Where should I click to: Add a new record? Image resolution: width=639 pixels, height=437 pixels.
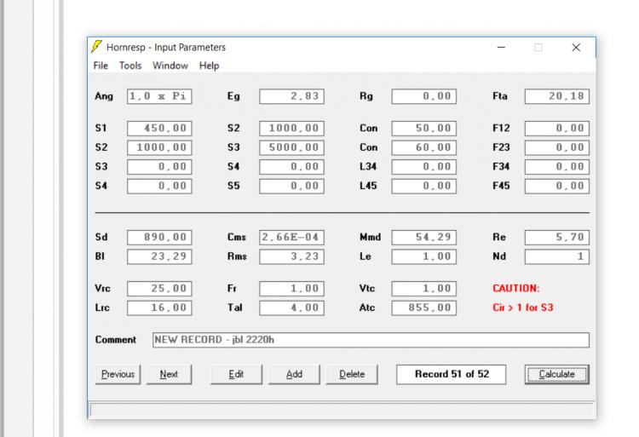point(293,374)
